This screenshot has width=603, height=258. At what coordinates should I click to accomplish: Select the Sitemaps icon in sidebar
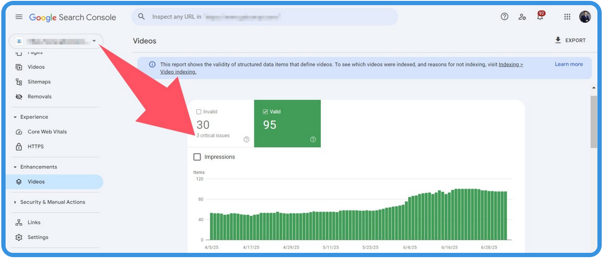tap(19, 82)
